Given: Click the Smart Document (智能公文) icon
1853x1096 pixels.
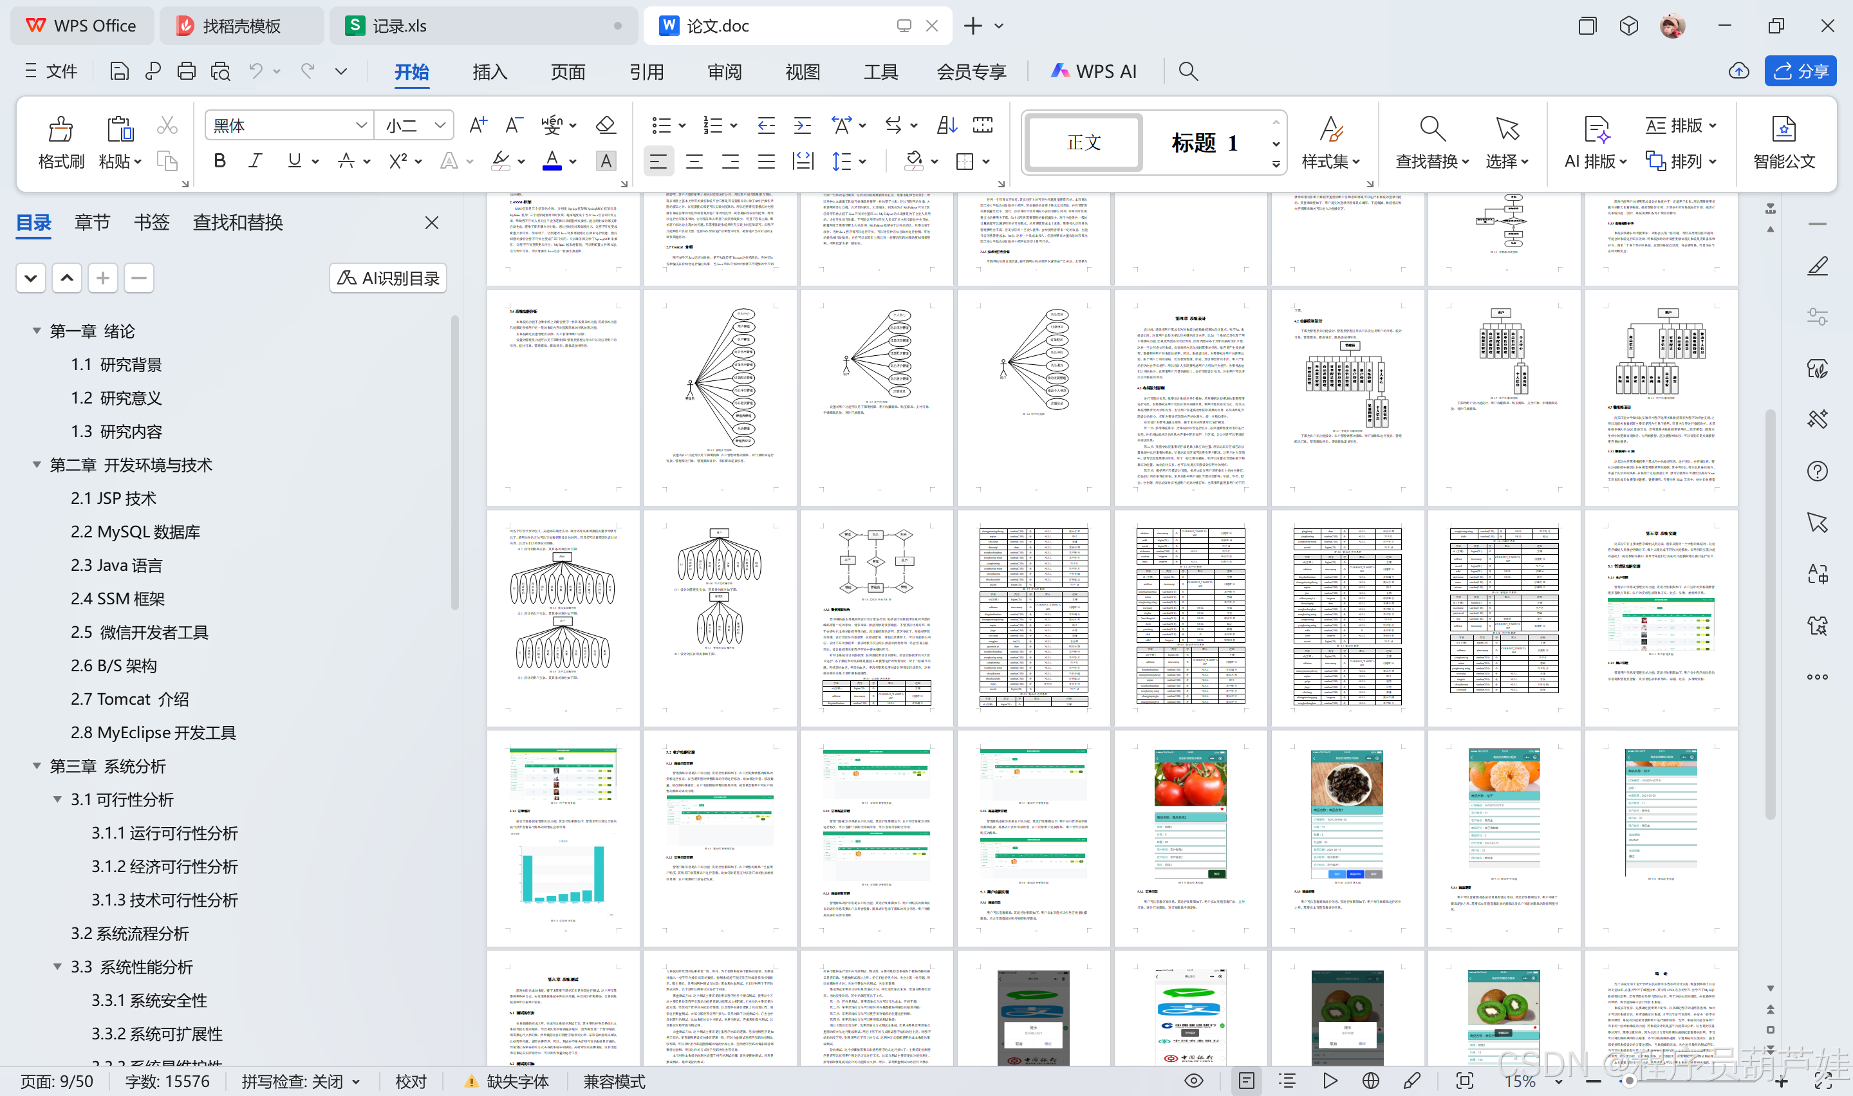Looking at the screenshot, I should tap(1783, 129).
